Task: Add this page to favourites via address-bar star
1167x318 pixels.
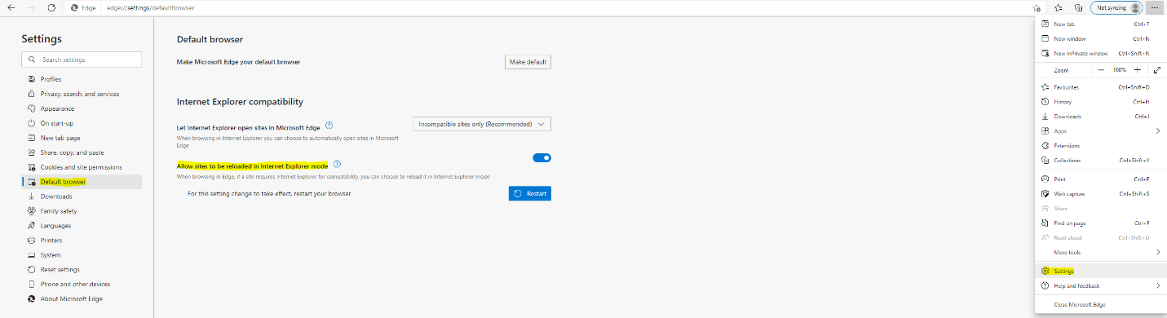Action: tap(1037, 7)
